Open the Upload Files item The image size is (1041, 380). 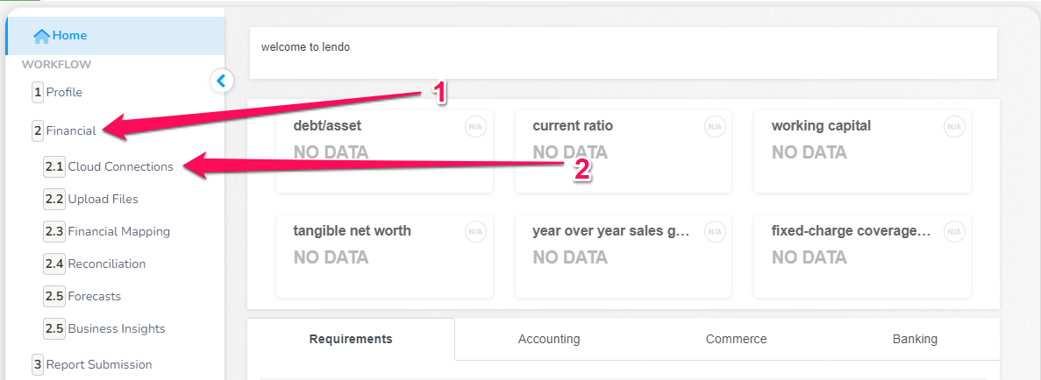pyautogui.click(x=91, y=199)
